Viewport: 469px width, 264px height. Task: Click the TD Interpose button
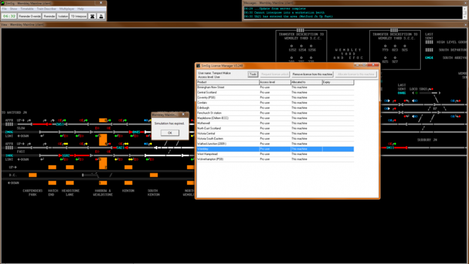point(79,16)
